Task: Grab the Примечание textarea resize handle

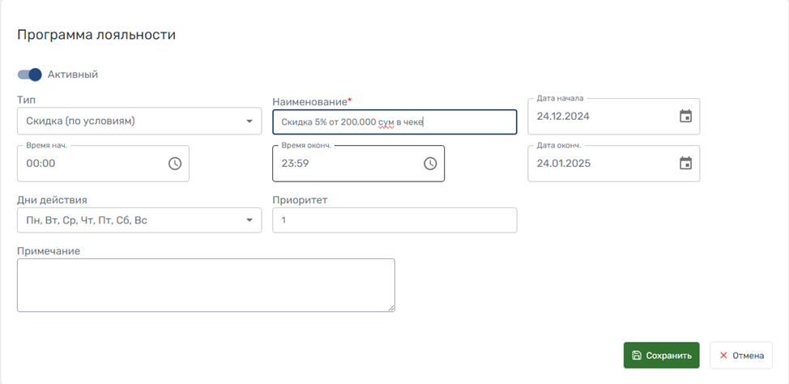Action: click(x=391, y=308)
